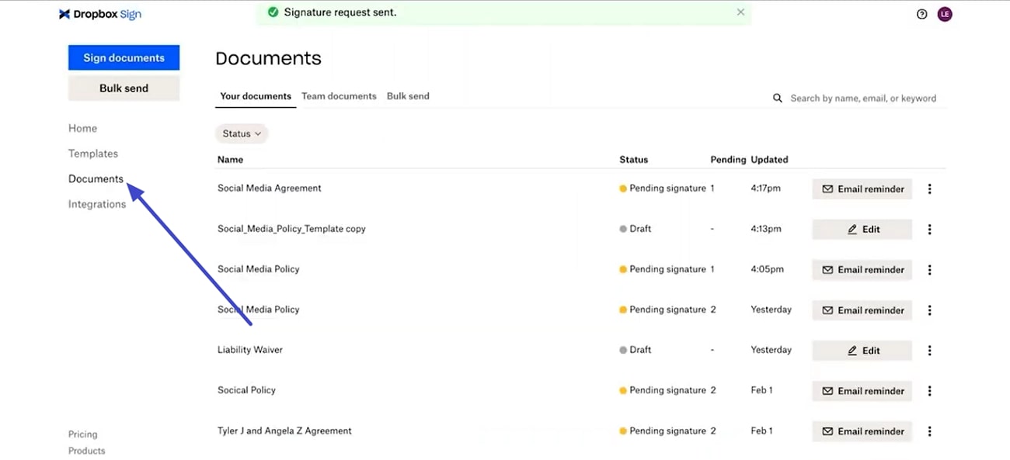Click the Dropbox Sign logo

point(99,13)
